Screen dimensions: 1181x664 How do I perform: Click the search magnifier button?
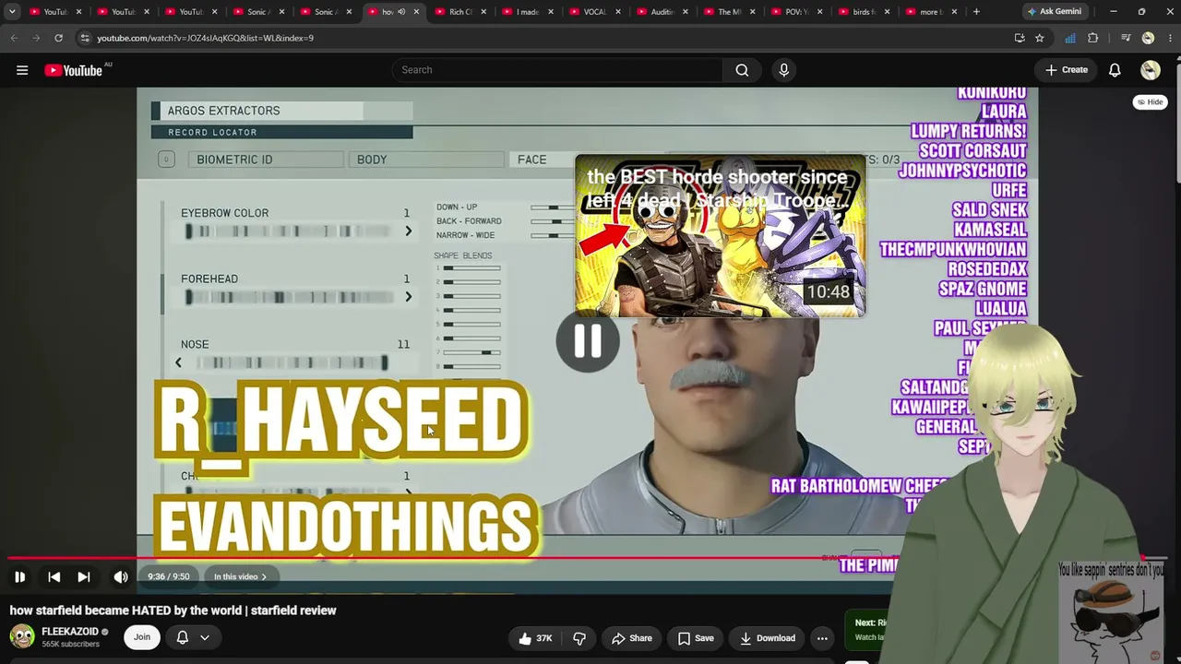742,70
